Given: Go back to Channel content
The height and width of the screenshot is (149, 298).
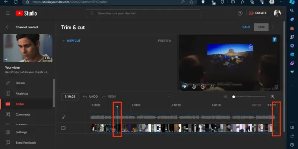Looking at the screenshot, I should point(8,27).
